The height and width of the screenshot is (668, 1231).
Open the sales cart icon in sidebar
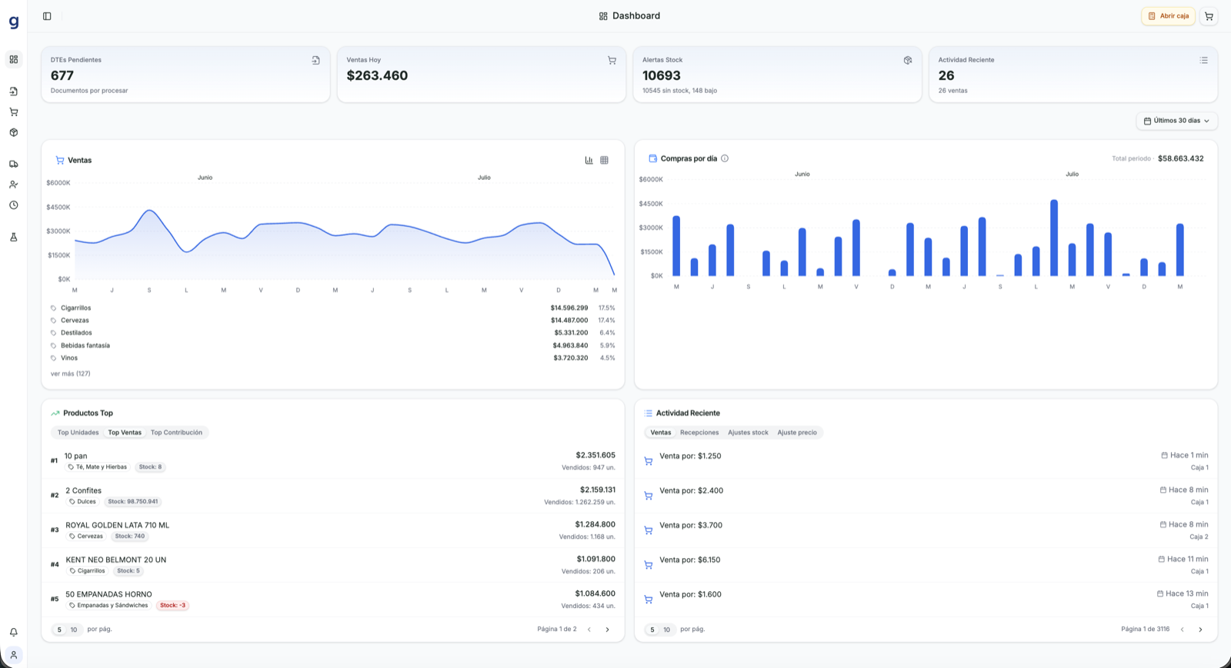click(x=14, y=112)
